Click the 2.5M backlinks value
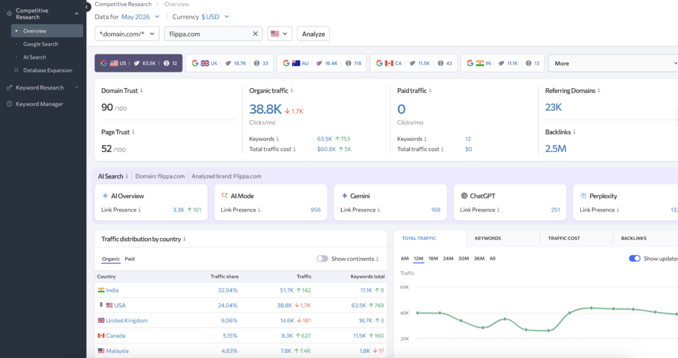Screen dimensions: 678x358 click(556, 149)
